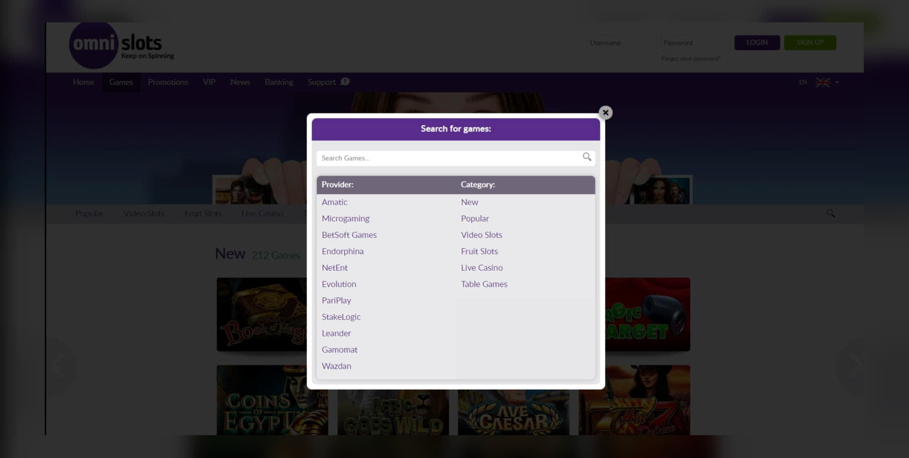This screenshot has height=458, width=909.
Task: Select Table Games category in popup
Action: pyautogui.click(x=484, y=284)
